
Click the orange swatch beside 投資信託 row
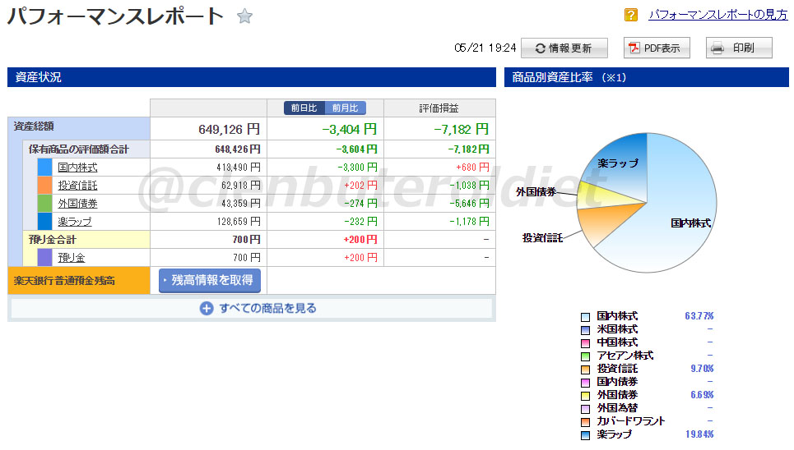pos(44,186)
